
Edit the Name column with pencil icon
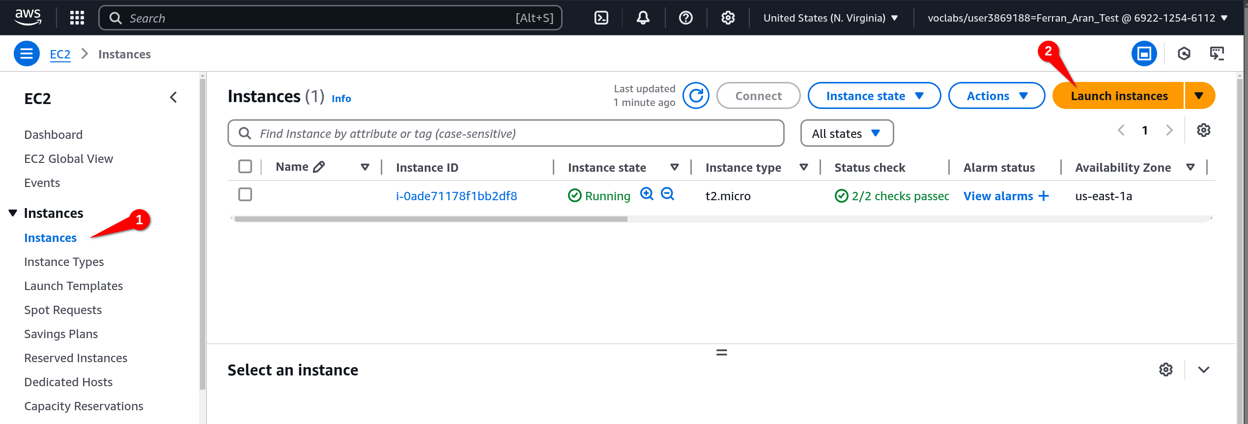[x=319, y=167]
